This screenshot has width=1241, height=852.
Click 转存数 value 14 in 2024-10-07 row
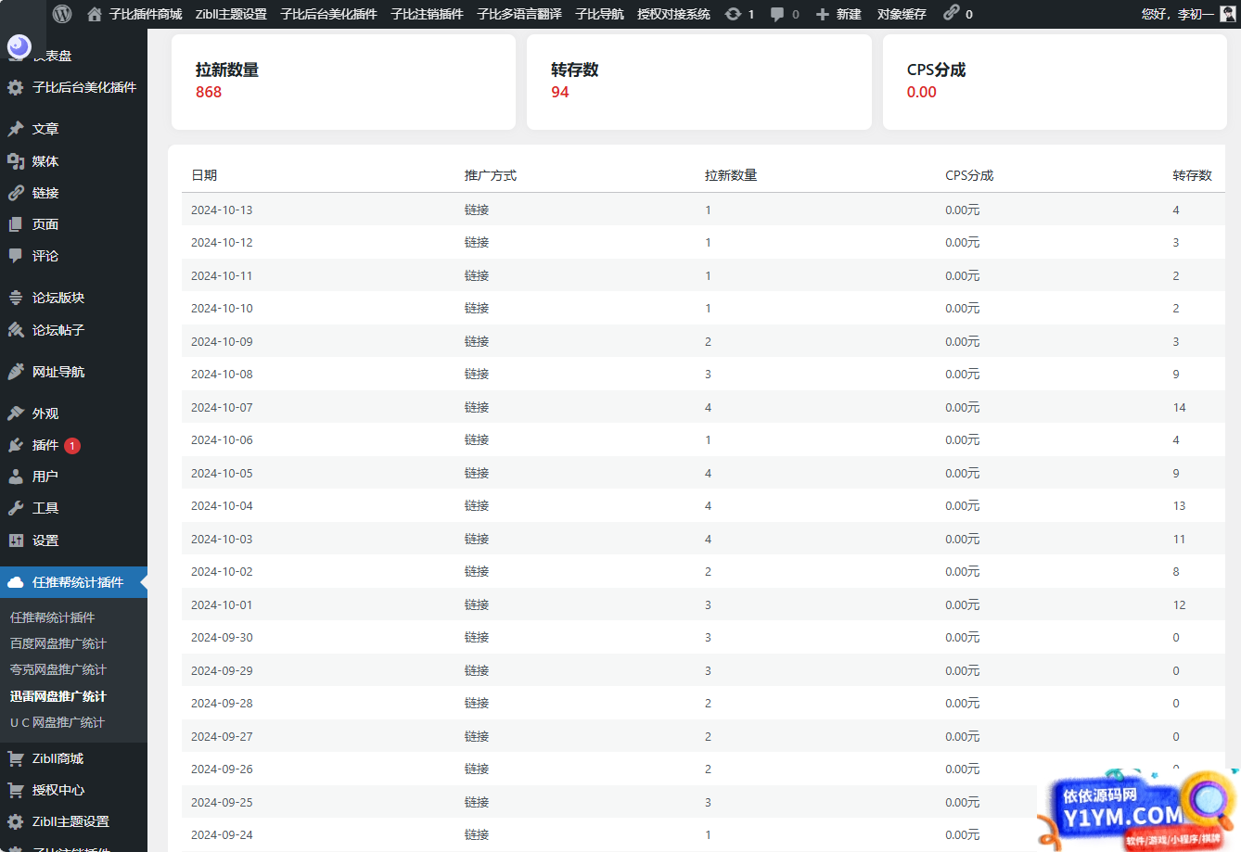[1179, 408]
